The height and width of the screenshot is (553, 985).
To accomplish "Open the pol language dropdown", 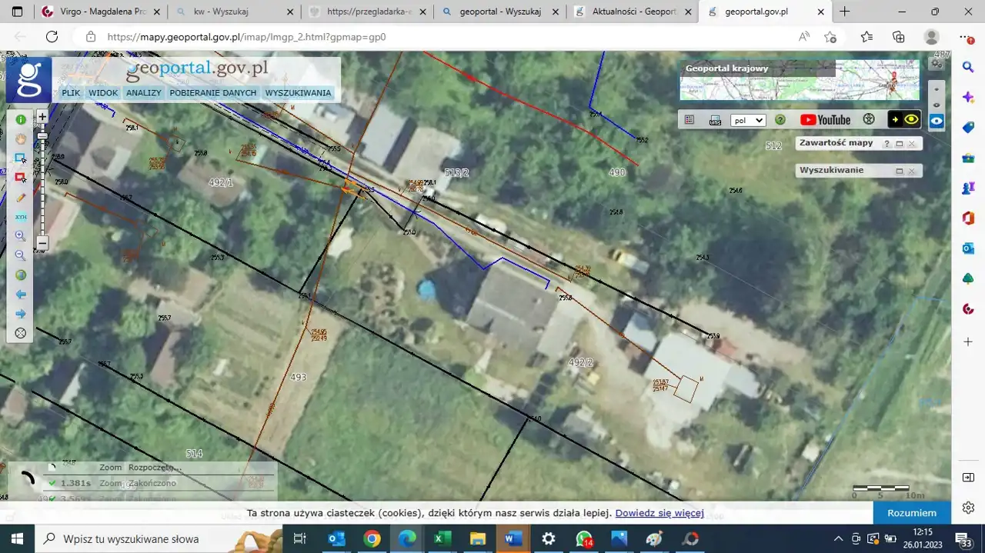I will (748, 121).
